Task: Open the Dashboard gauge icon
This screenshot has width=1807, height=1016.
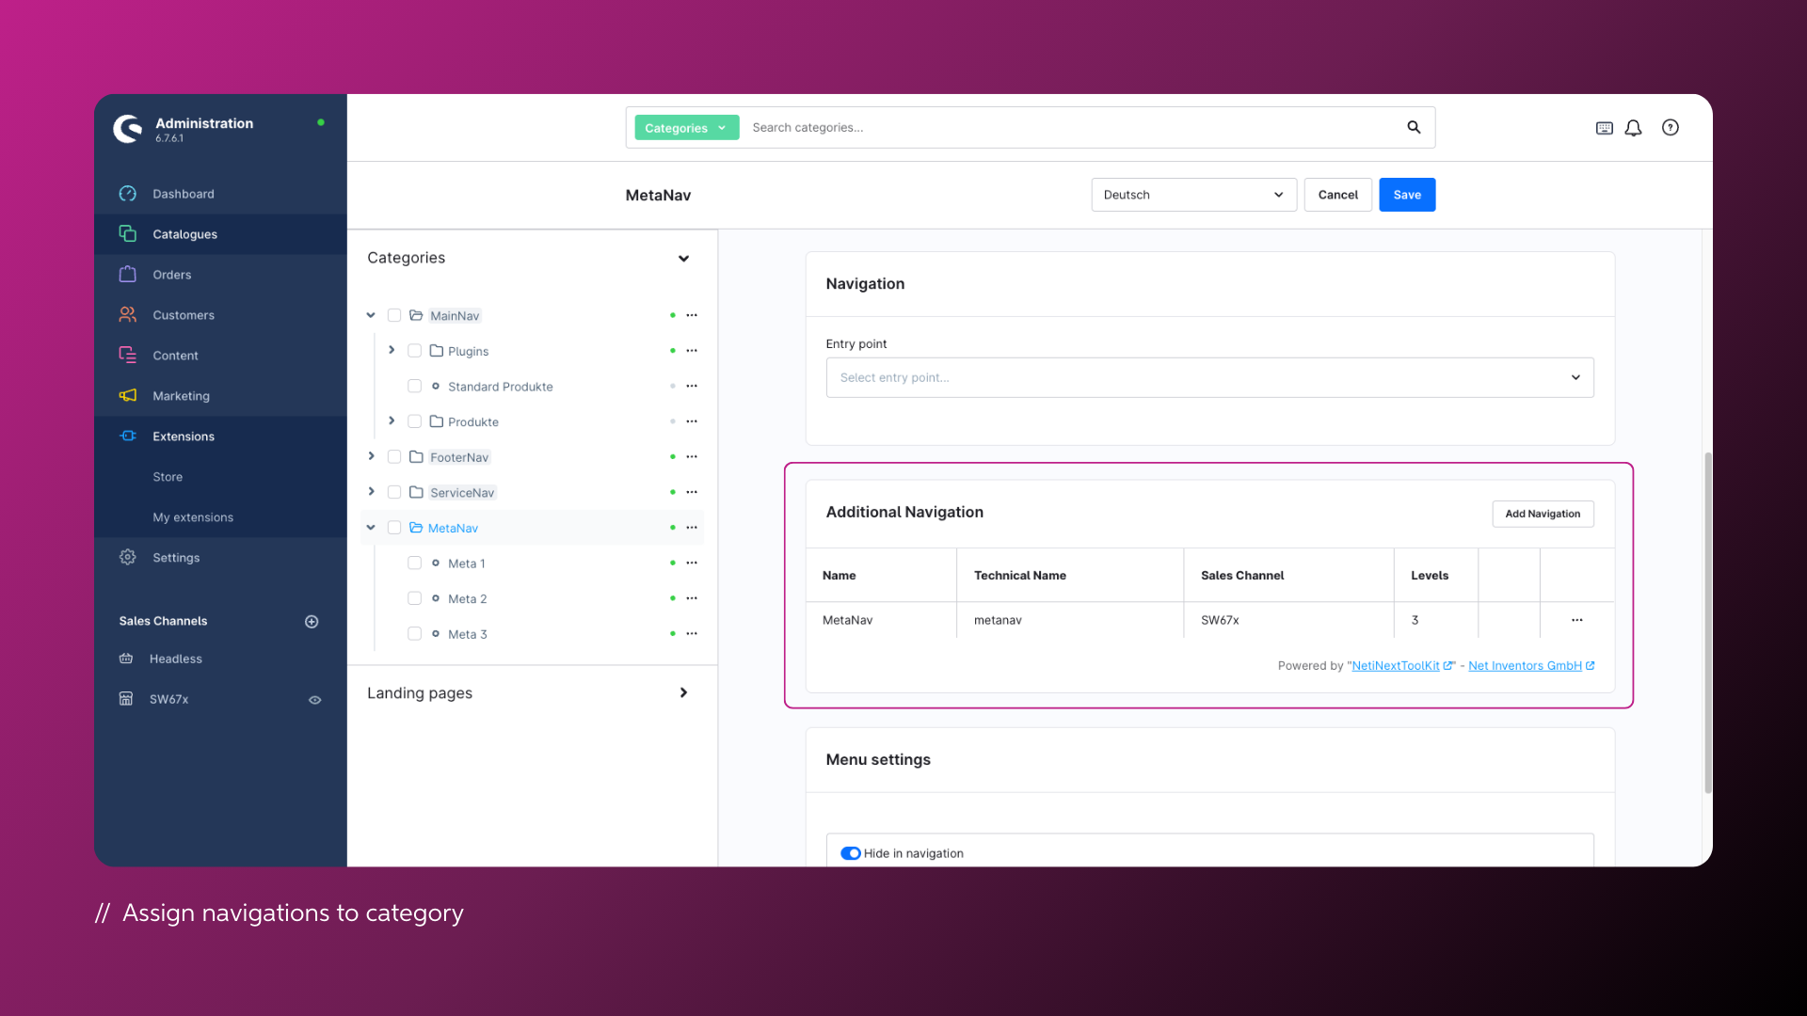Action: (128, 194)
